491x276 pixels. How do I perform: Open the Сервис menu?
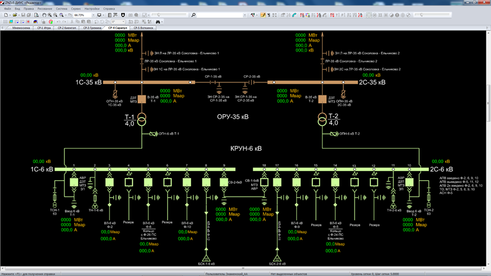pos(76,9)
